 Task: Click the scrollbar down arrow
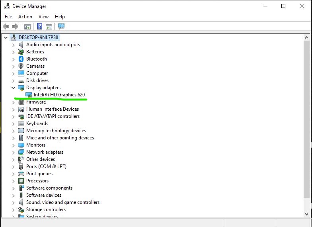(306, 214)
